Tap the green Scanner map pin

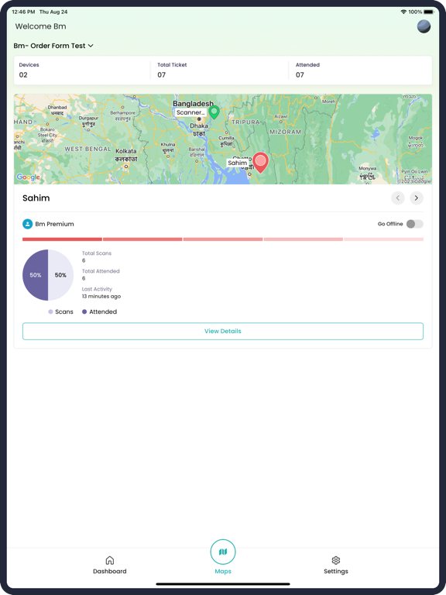[x=214, y=112]
